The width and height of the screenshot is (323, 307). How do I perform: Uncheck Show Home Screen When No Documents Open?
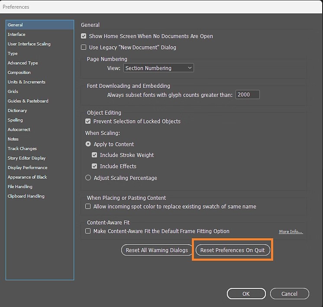(84, 36)
